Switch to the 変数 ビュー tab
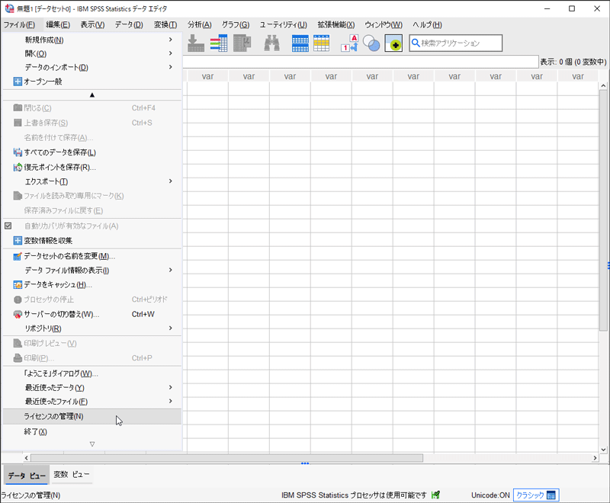The height and width of the screenshot is (503, 610). coord(71,475)
